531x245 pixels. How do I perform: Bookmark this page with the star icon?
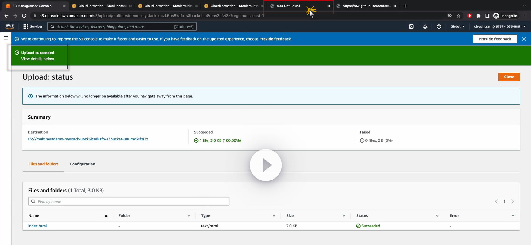[x=459, y=16]
